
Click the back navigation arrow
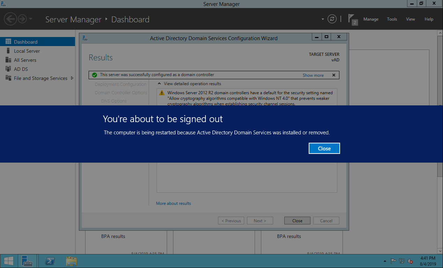10,19
